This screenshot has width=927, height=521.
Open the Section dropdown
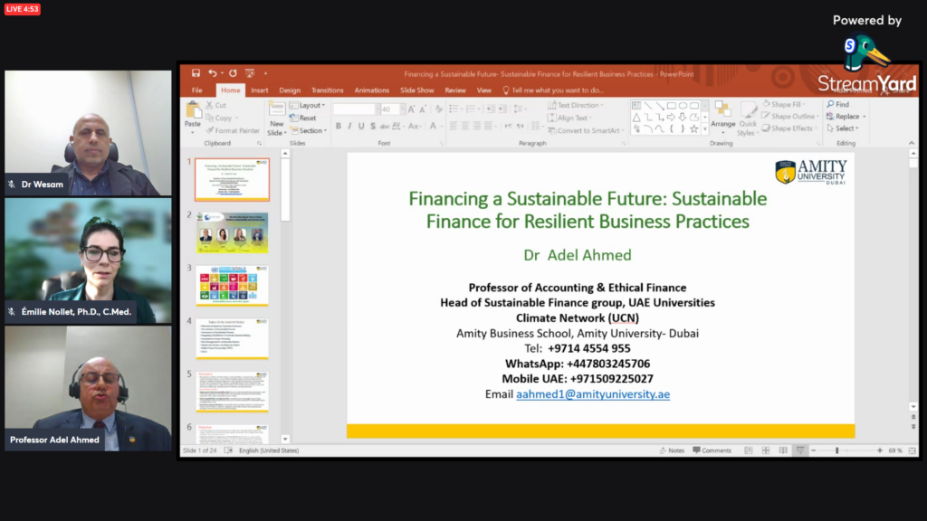(309, 130)
